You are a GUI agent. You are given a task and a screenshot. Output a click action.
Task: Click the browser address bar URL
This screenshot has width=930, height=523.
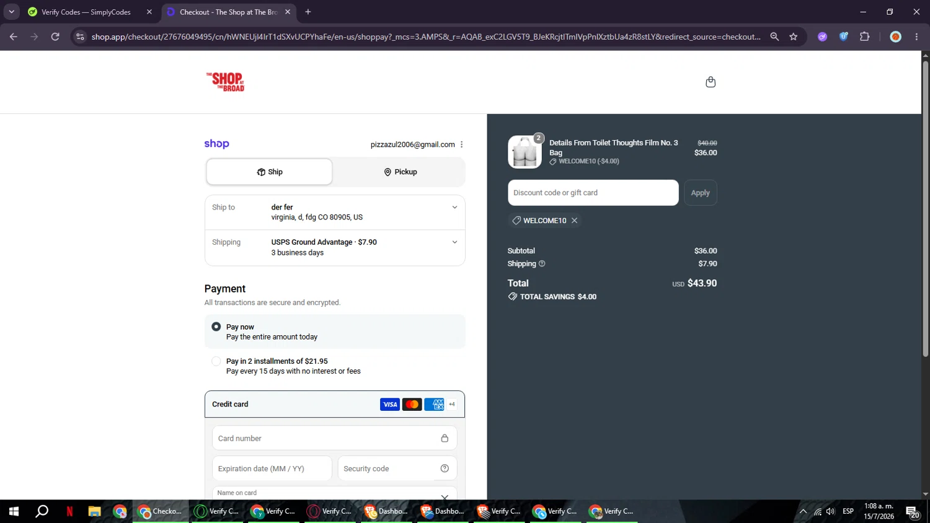(426, 37)
